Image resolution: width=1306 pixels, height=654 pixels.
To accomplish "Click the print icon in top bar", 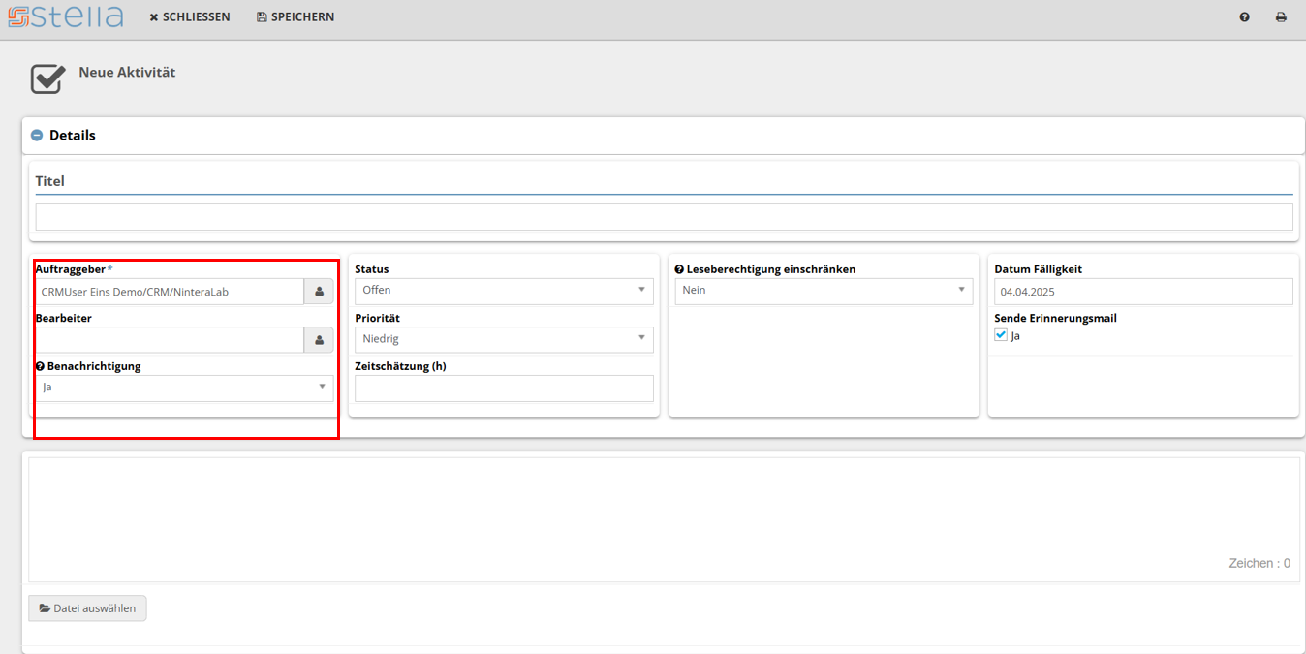I will 1281,17.
